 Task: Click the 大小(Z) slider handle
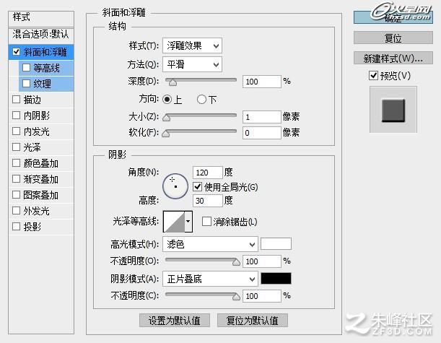[167, 117]
